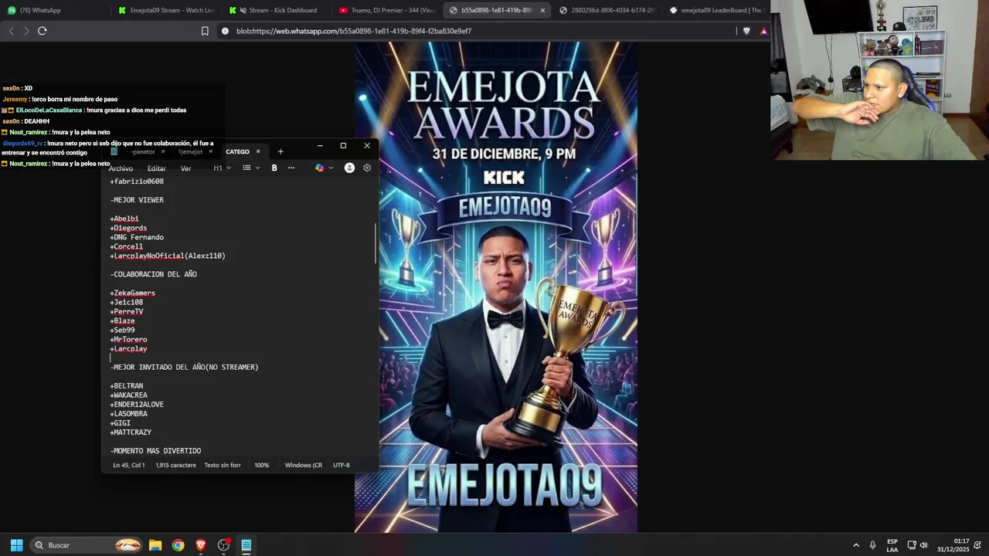The height and width of the screenshot is (556, 989).
Task: Open Brave browser from taskbar
Action: point(201,545)
